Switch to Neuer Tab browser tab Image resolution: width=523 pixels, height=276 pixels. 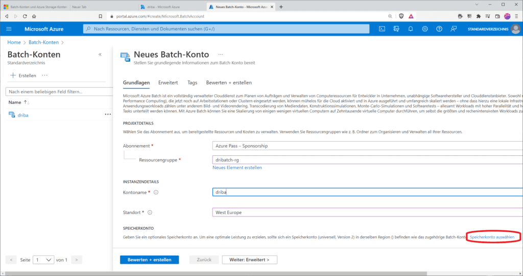[103, 7]
